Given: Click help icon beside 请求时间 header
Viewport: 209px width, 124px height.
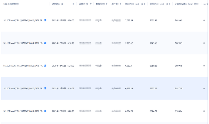Looking at the screenshot, I should pos(62,4).
